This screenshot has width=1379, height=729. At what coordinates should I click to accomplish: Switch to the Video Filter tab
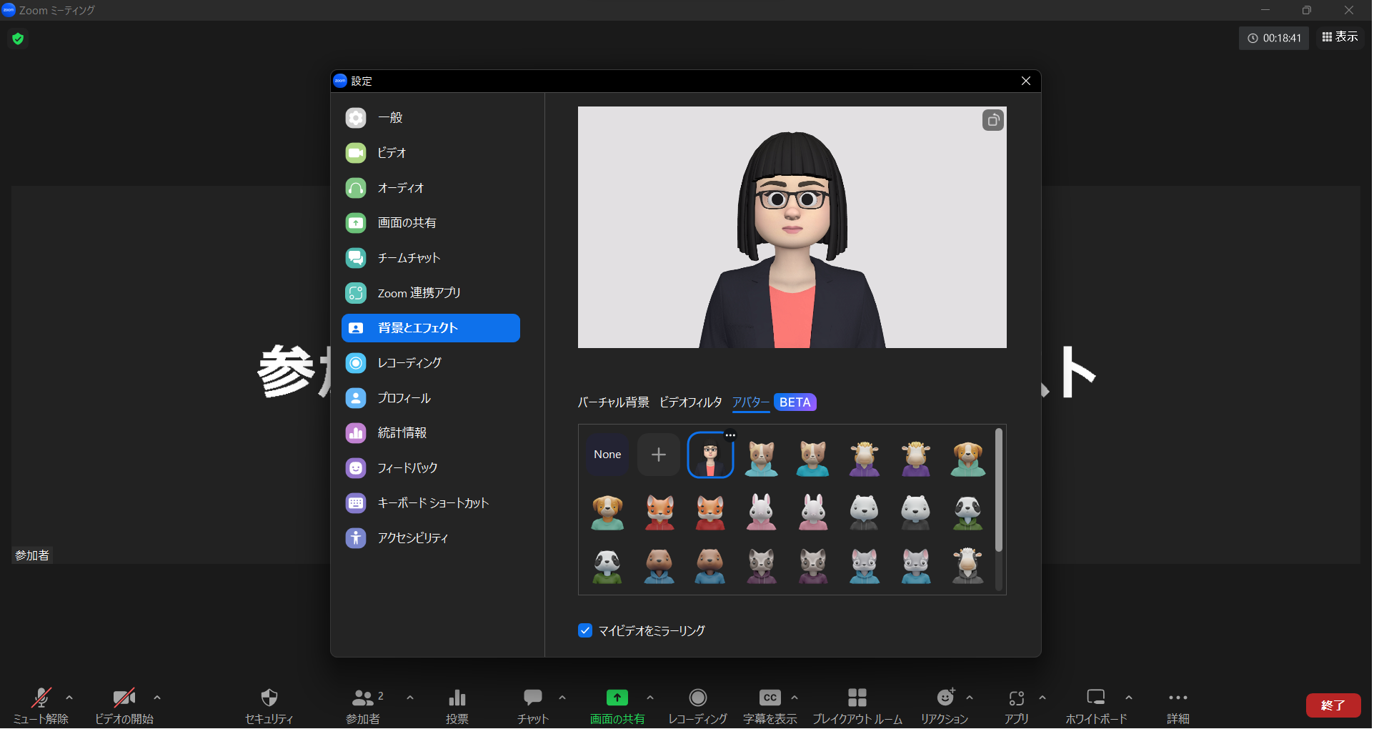point(690,402)
